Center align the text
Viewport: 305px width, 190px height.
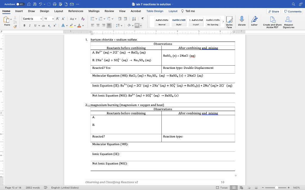point(98,26)
